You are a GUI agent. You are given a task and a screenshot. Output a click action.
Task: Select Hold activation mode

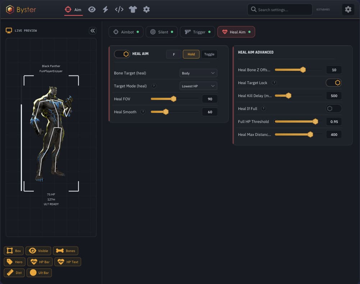tap(191, 54)
